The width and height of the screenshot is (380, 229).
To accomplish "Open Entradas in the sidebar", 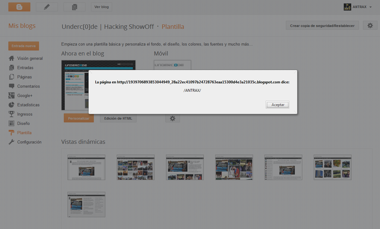I will click(x=25, y=68).
